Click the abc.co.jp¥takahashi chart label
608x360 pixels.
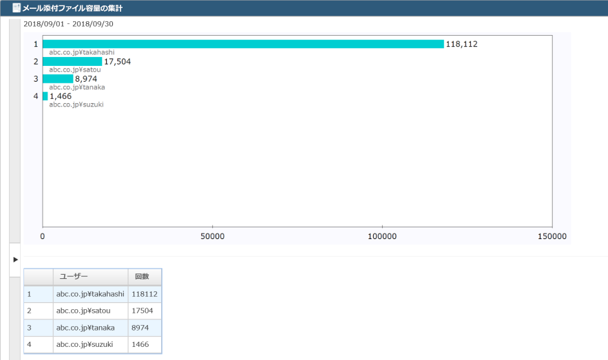point(82,52)
